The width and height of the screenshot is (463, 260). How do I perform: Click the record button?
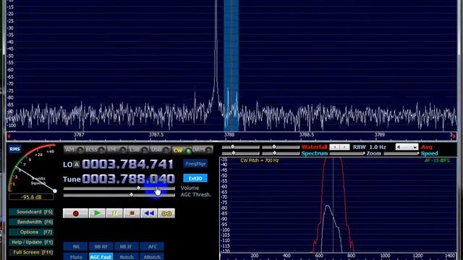point(75,213)
